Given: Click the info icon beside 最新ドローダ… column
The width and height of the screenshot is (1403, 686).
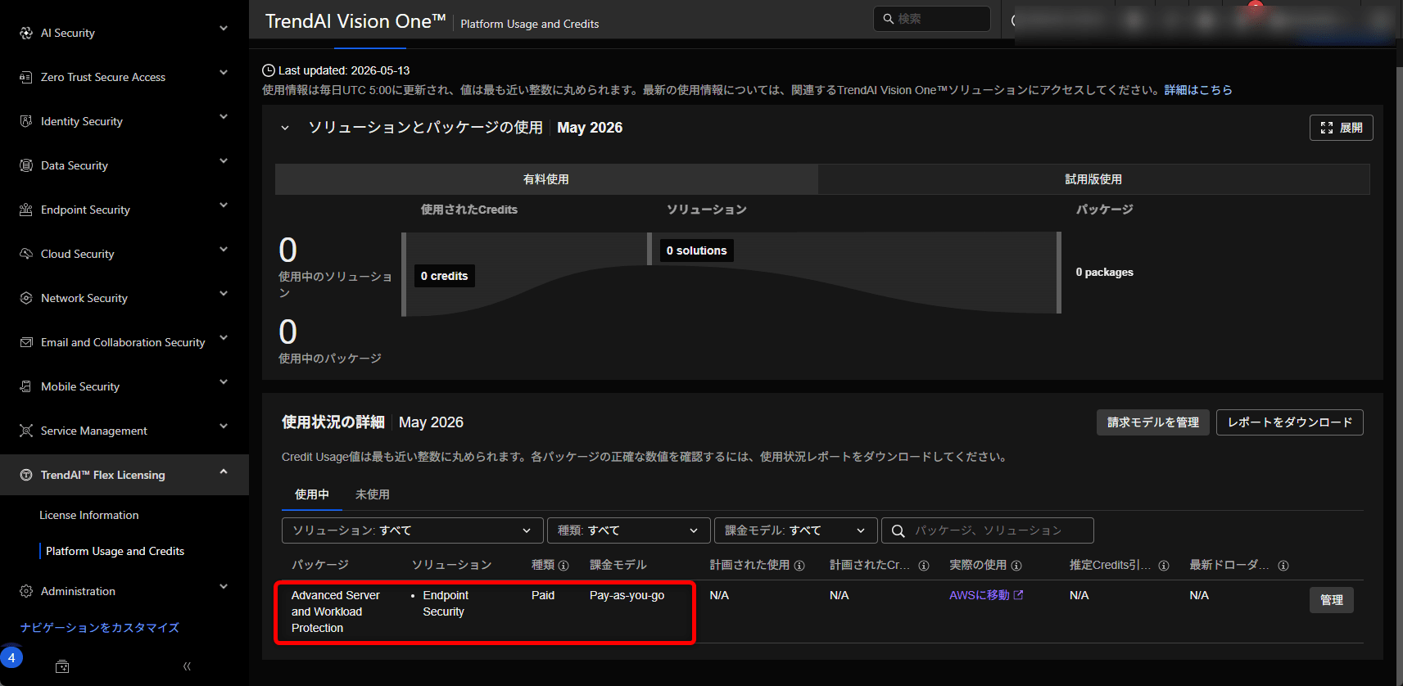Looking at the screenshot, I should coord(1283,566).
